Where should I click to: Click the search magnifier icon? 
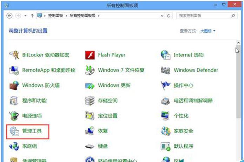[233, 15]
